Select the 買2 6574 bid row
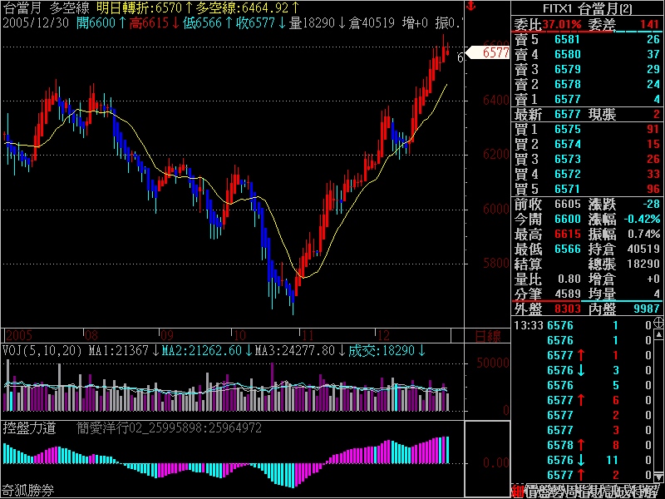This screenshot has width=665, height=499. [587, 144]
